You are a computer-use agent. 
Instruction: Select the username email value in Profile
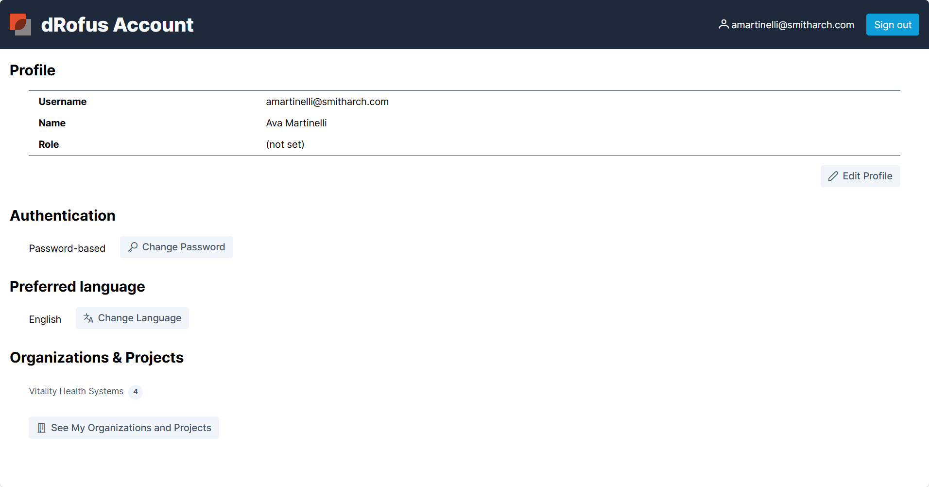point(327,102)
